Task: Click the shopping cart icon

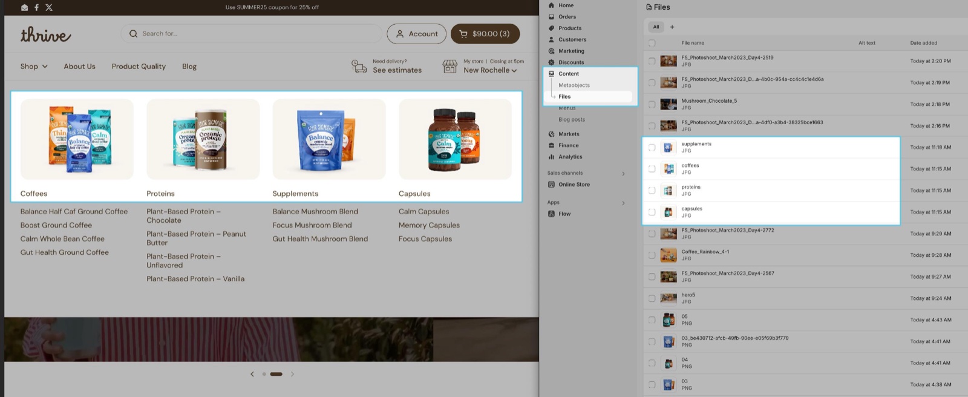Action: [463, 34]
